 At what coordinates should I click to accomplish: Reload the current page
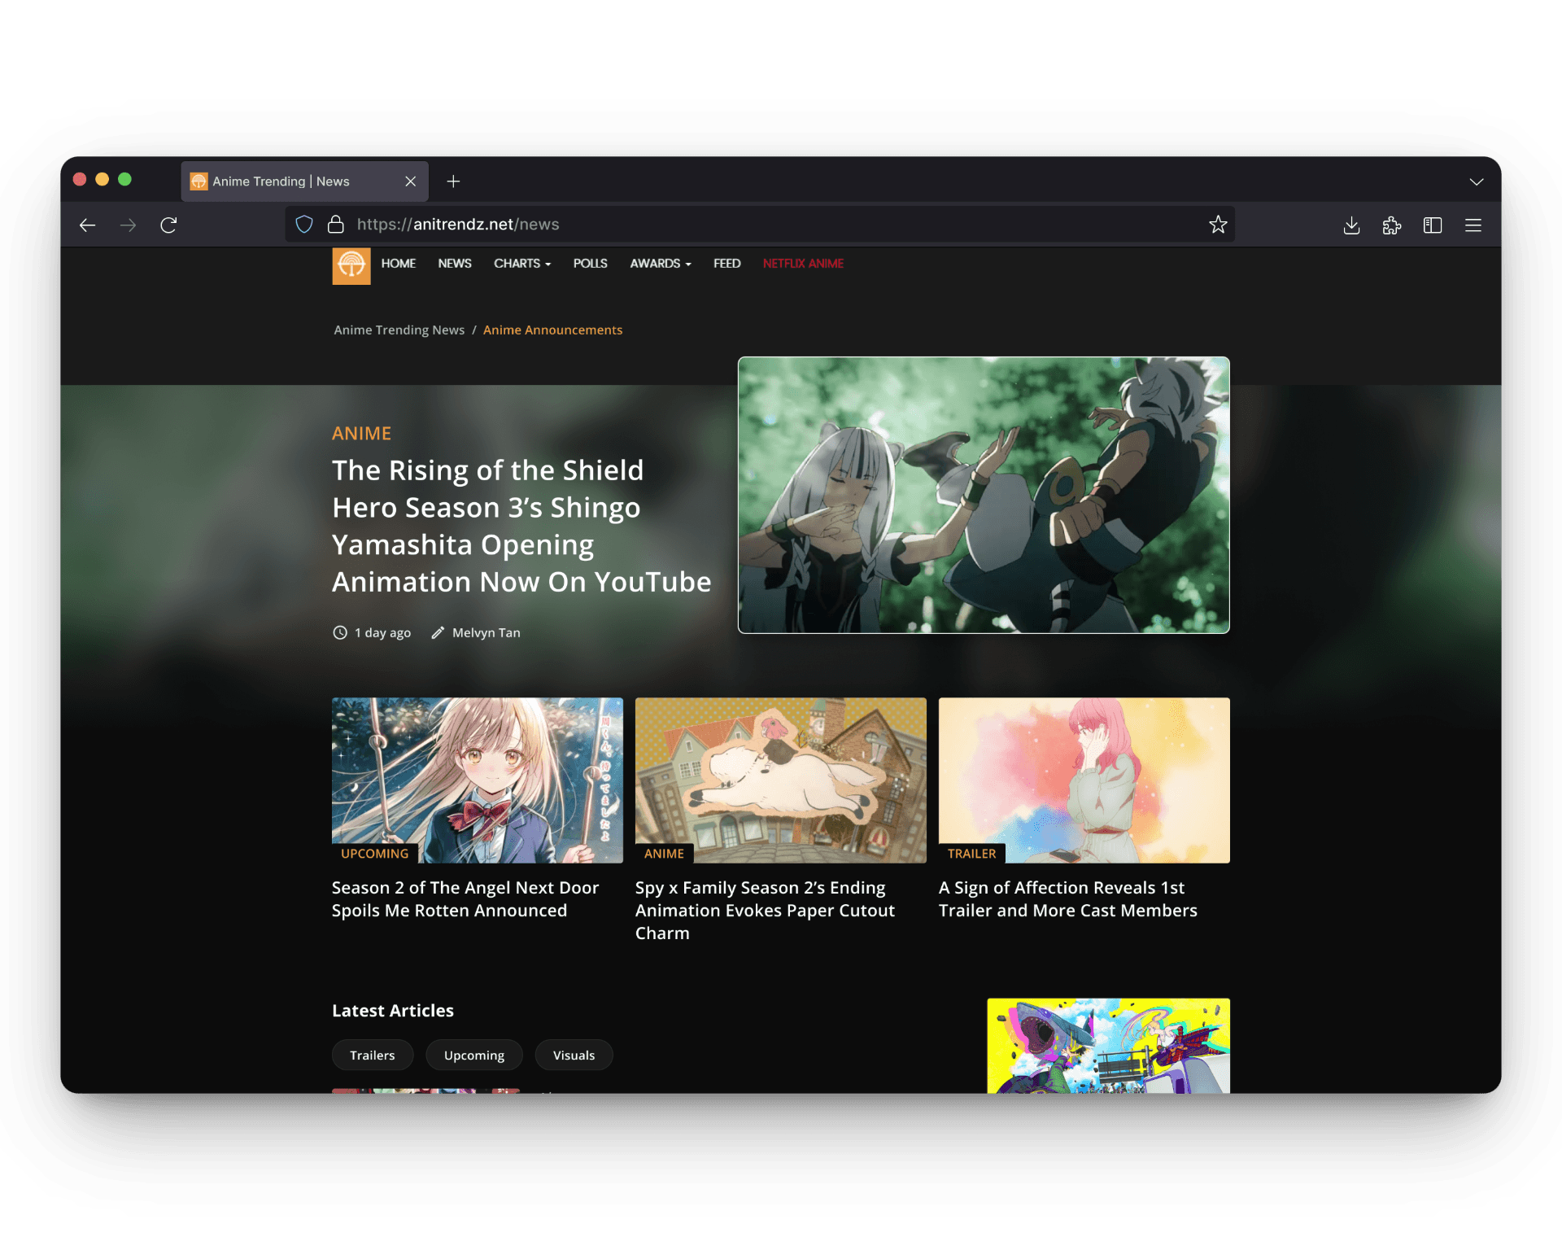tap(168, 225)
